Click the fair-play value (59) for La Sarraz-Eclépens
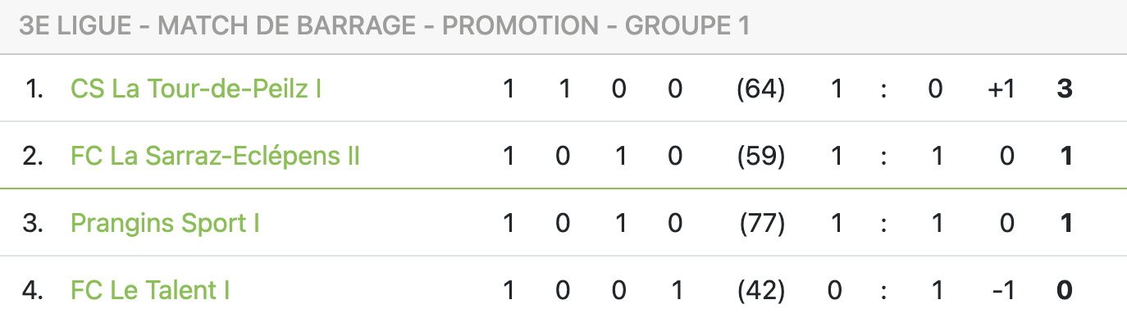The image size is (1127, 318). pyautogui.click(x=761, y=156)
